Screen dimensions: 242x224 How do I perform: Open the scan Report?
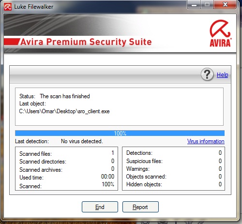(140, 207)
